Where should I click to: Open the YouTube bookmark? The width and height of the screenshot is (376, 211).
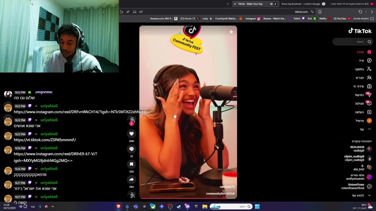pyautogui.click(x=342, y=18)
